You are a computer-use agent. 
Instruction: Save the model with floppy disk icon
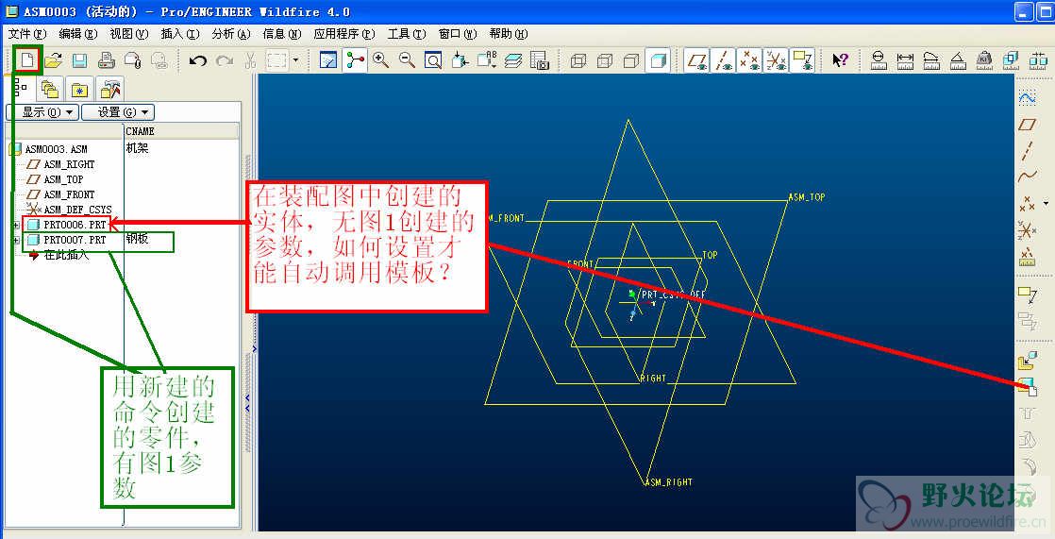(x=79, y=60)
